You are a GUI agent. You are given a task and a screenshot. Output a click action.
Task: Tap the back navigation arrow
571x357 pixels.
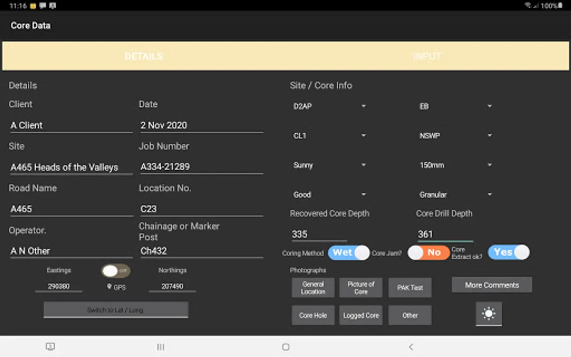[x=411, y=347]
